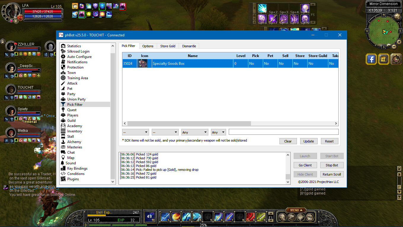Switch to the Dismantle tab
Screen dimensions: 403x227
(189, 46)
